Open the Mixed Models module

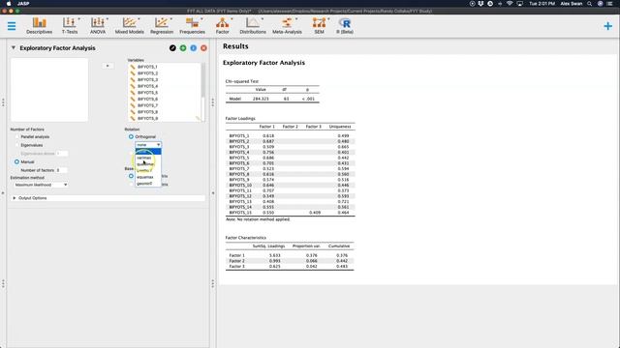(x=129, y=26)
